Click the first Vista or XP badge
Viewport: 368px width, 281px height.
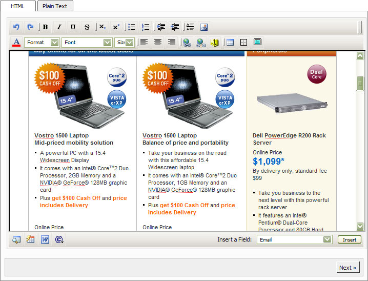pos(117,99)
